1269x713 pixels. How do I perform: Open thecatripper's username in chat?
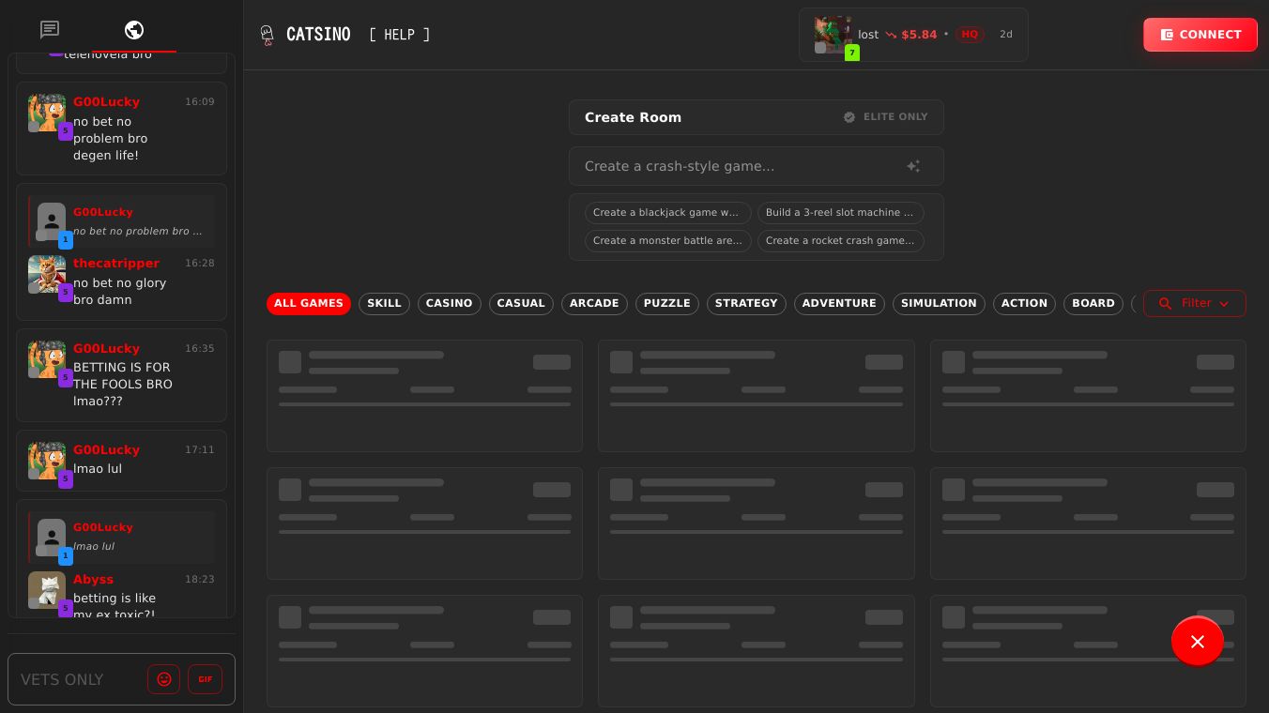tap(116, 264)
